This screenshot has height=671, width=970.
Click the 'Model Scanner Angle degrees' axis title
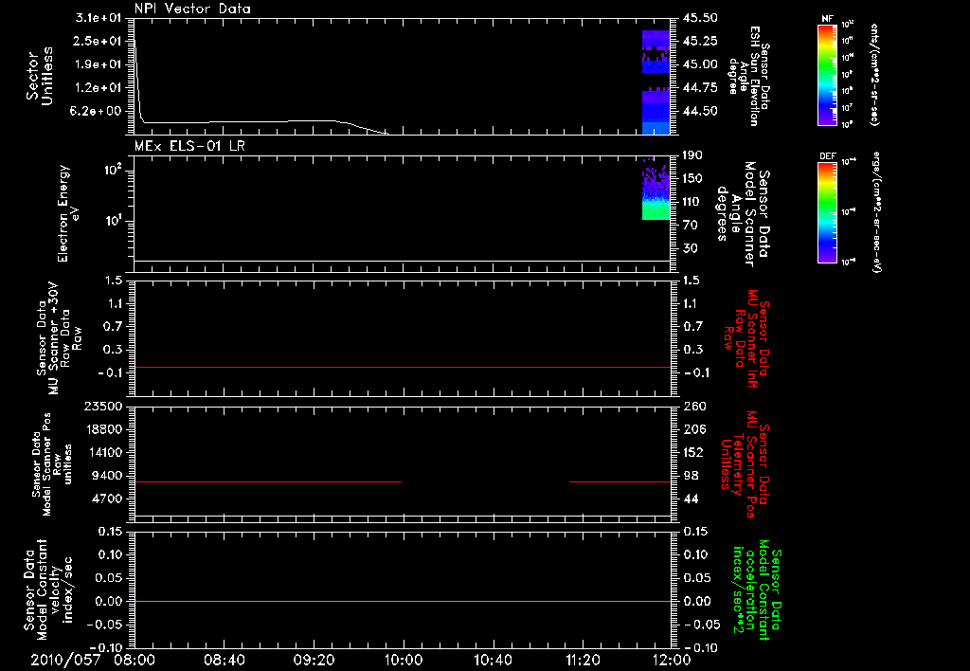click(x=744, y=214)
